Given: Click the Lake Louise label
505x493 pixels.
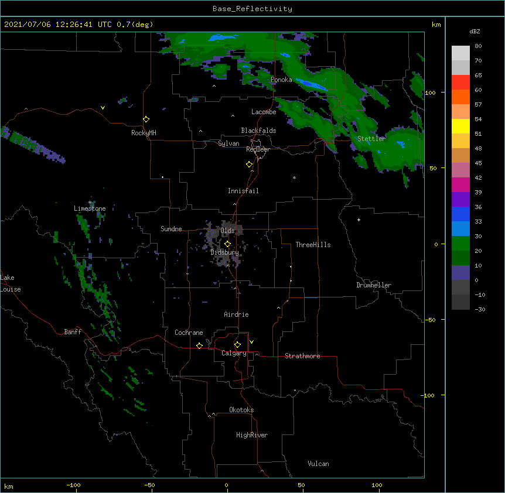Looking at the screenshot, I should (11, 283).
